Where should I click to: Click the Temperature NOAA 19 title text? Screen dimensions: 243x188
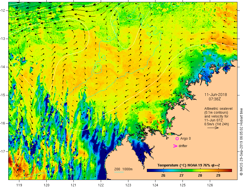point(188,165)
